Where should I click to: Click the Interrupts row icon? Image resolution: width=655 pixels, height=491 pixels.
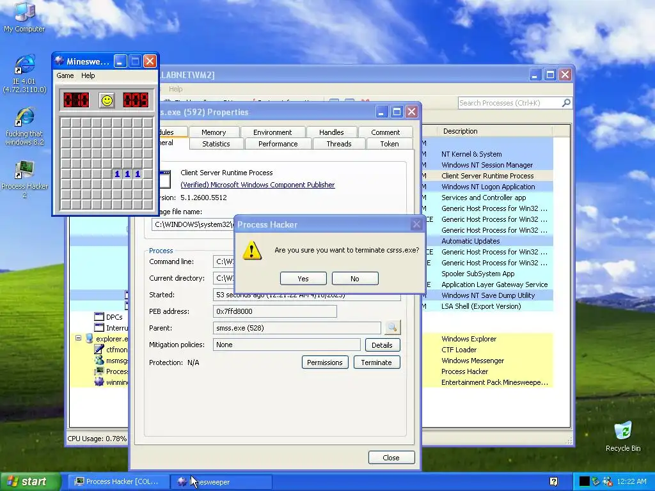pos(99,328)
